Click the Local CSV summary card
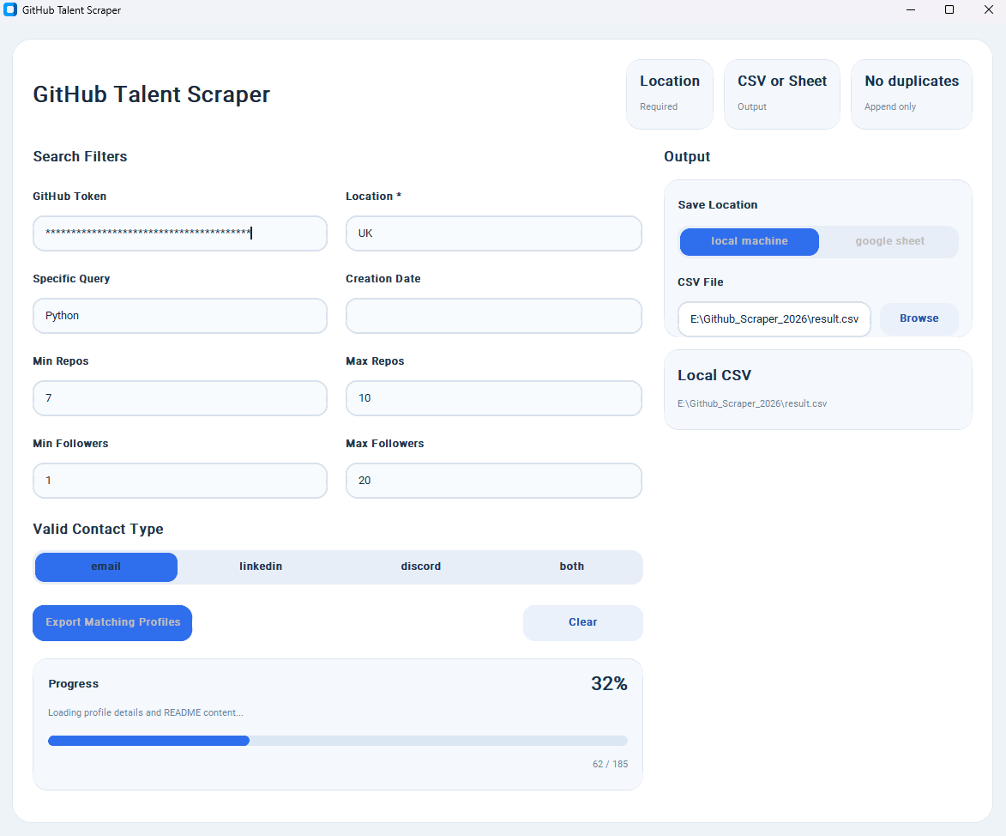1006x836 pixels. point(818,390)
